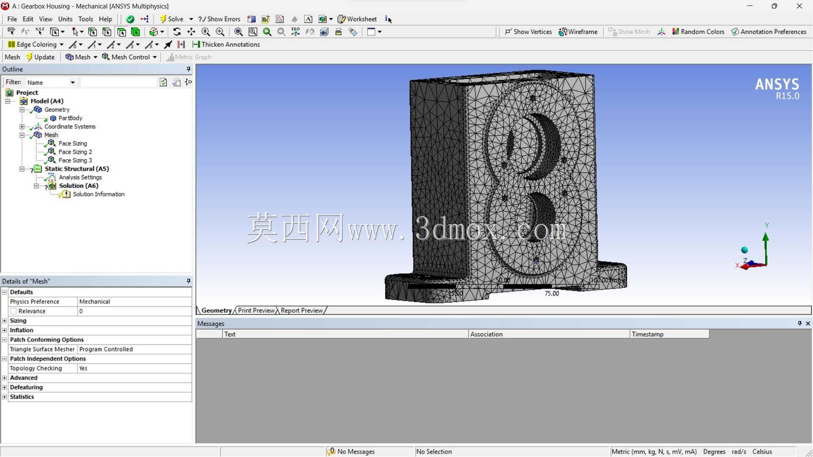The image size is (813, 457).
Task: Click the green checkmark icon
Action: [x=130, y=19]
